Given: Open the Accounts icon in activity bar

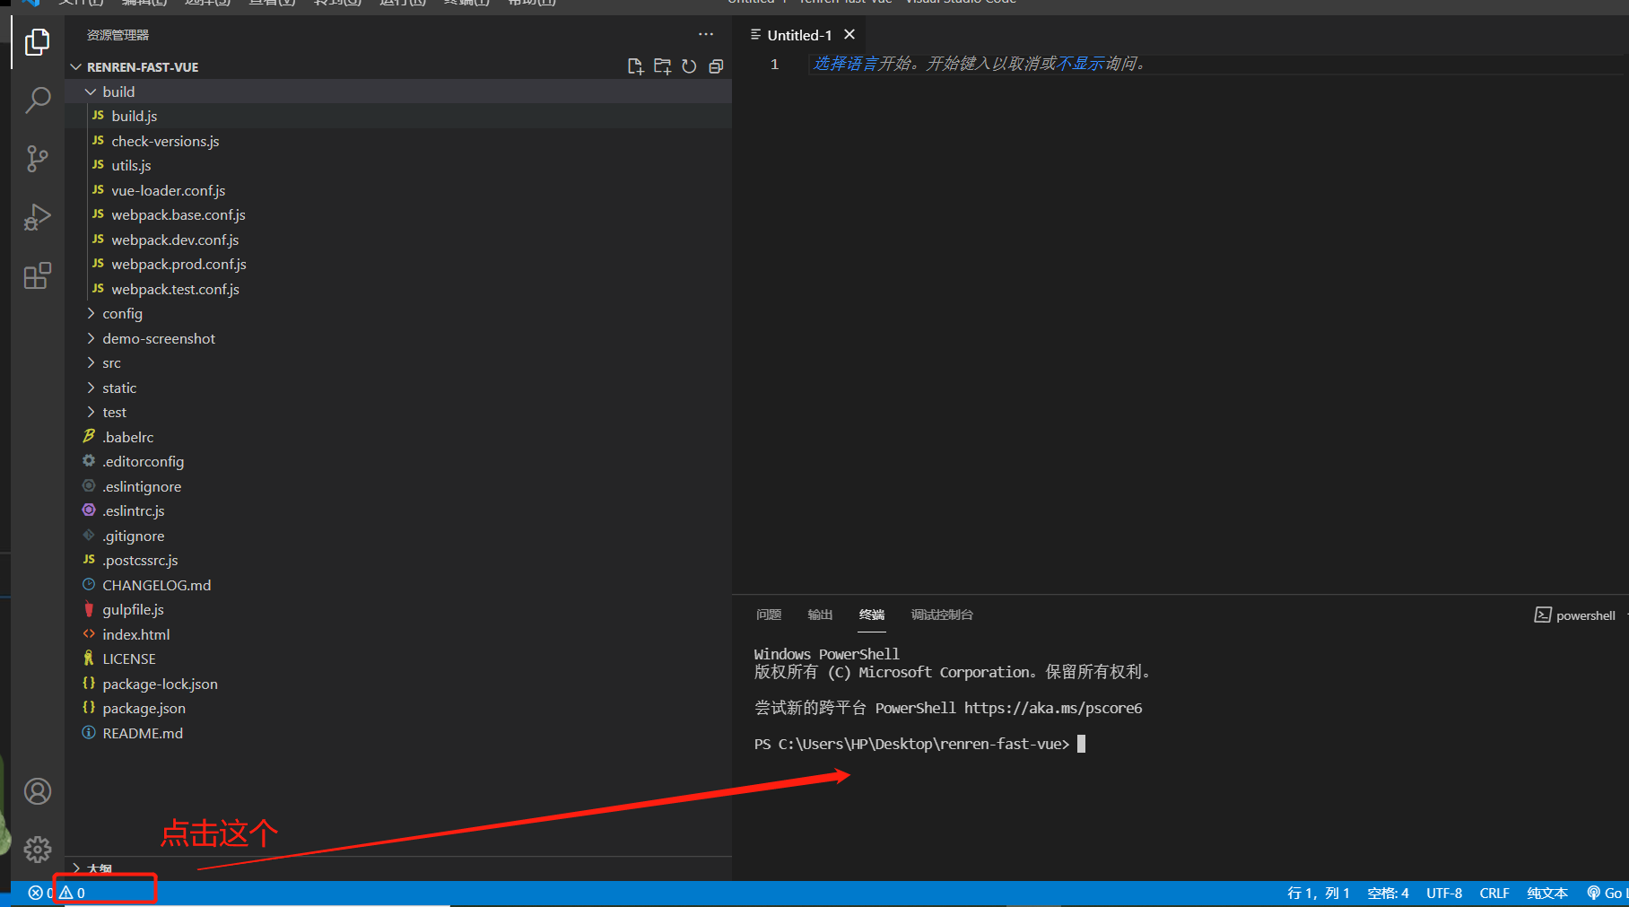Looking at the screenshot, I should point(37,791).
